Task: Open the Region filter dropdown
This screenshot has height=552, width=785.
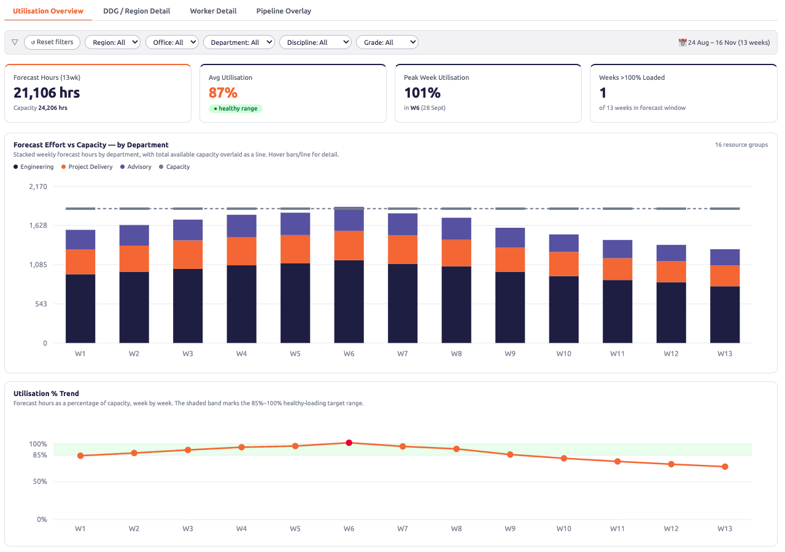Action: click(x=112, y=42)
